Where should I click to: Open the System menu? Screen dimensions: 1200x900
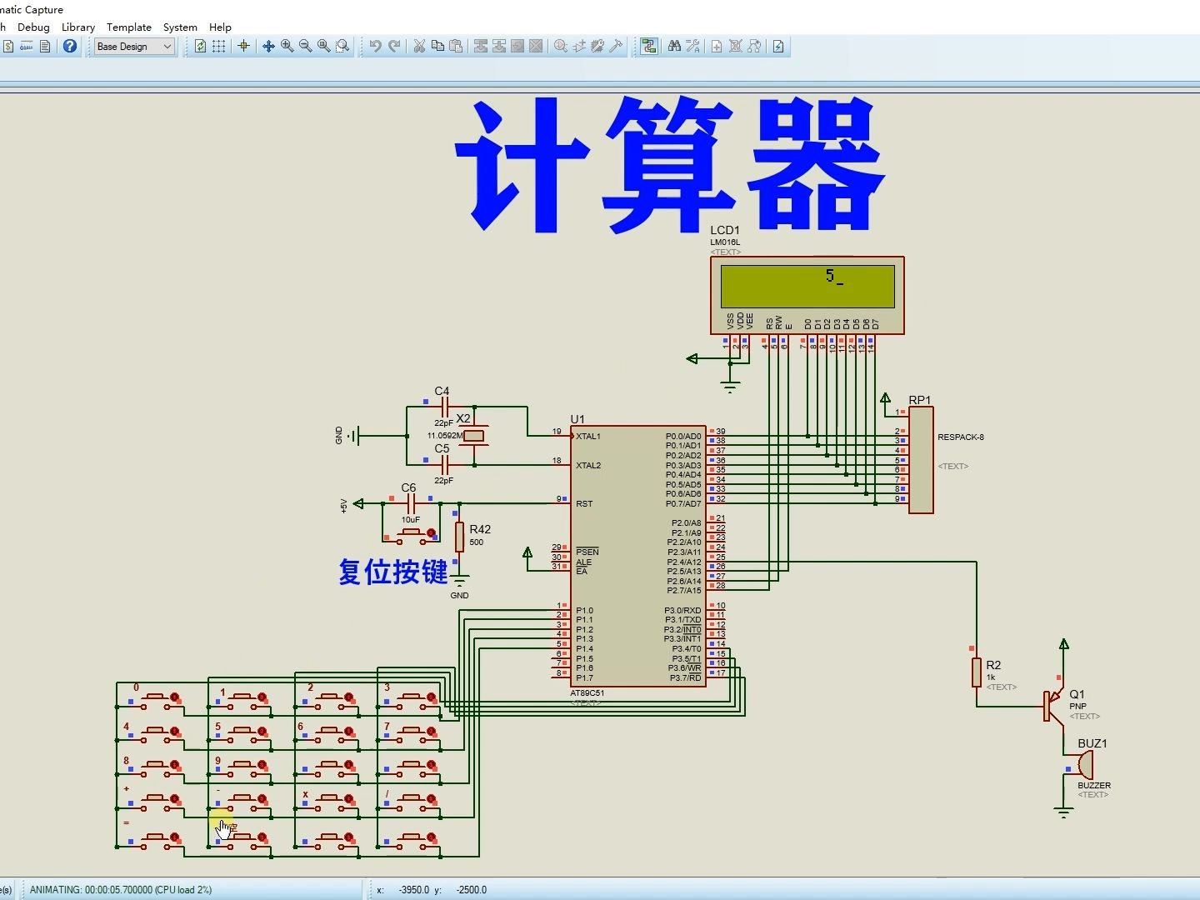[180, 27]
